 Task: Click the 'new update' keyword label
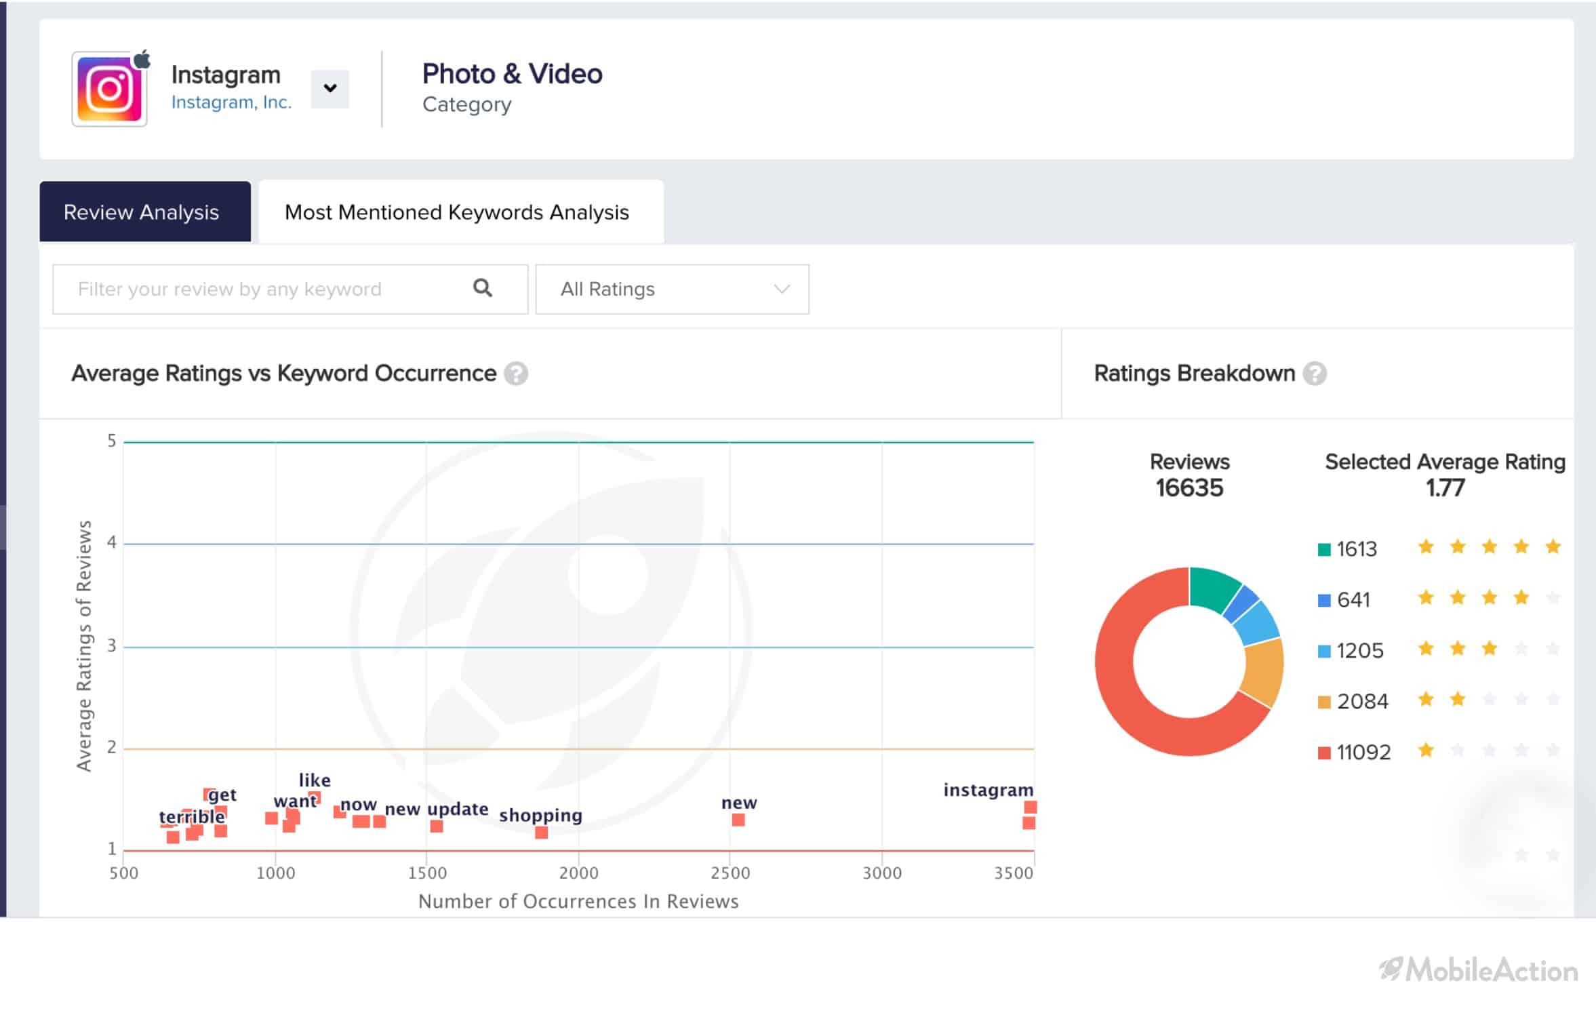tap(437, 809)
